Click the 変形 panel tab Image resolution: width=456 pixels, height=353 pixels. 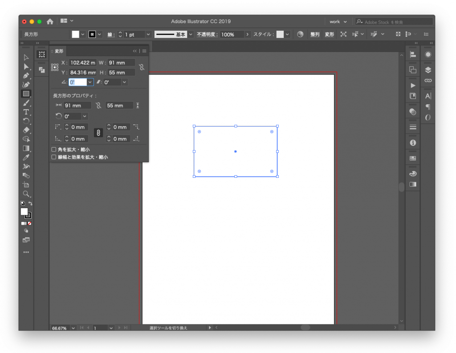(59, 51)
